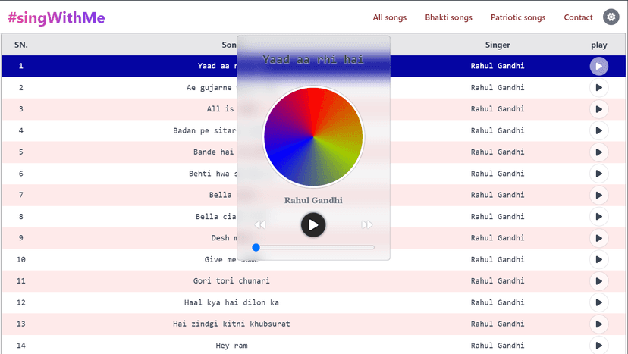Play song number 3 'All is'
628x354 pixels.
(x=598, y=109)
